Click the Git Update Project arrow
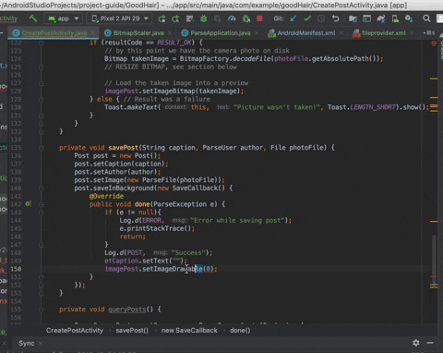The height and width of the screenshot is (353, 443). (293, 18)
